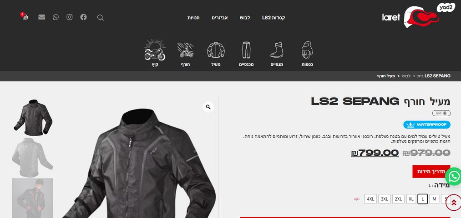Go to לבוש breadcrumb link
The image size is (461, 218).
[x=406, y=76]
